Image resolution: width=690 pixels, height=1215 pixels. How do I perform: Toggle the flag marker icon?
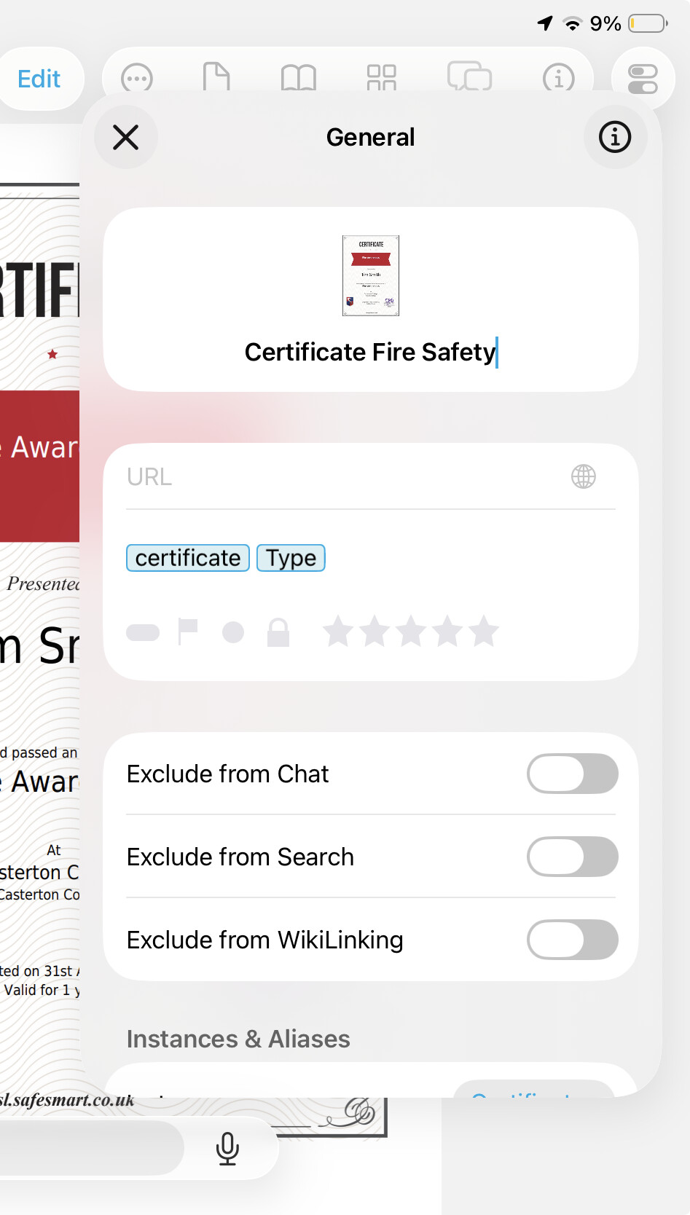pyautogui.click(x=188, y=632)
